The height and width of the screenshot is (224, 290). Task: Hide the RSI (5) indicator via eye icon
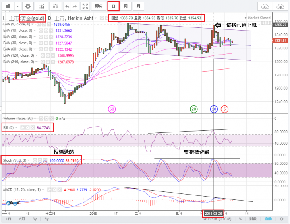23,127
